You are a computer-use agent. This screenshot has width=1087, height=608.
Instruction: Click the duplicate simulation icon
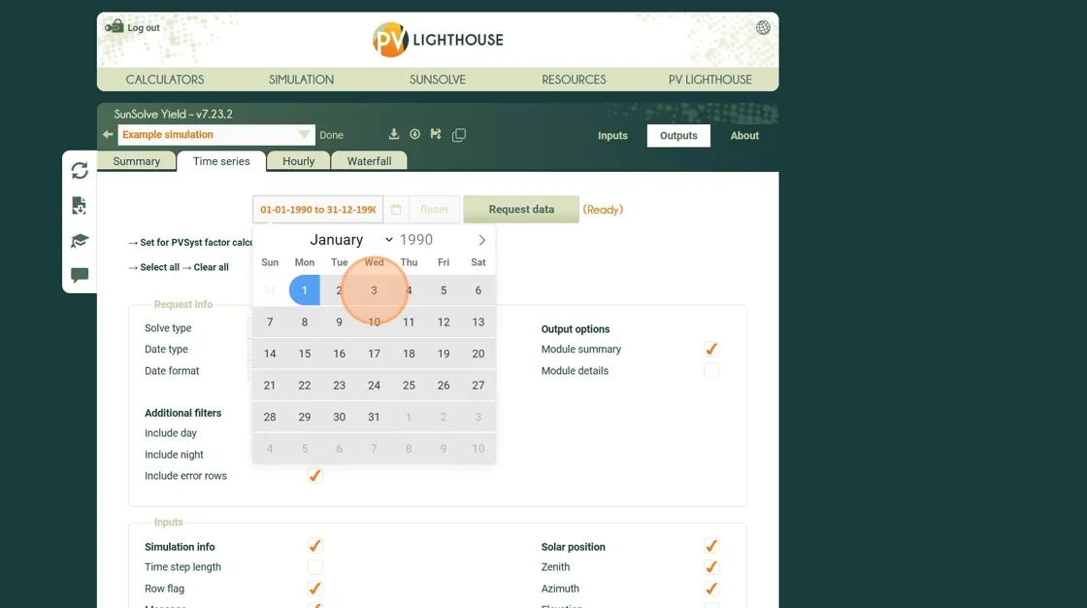pos(459,135)
